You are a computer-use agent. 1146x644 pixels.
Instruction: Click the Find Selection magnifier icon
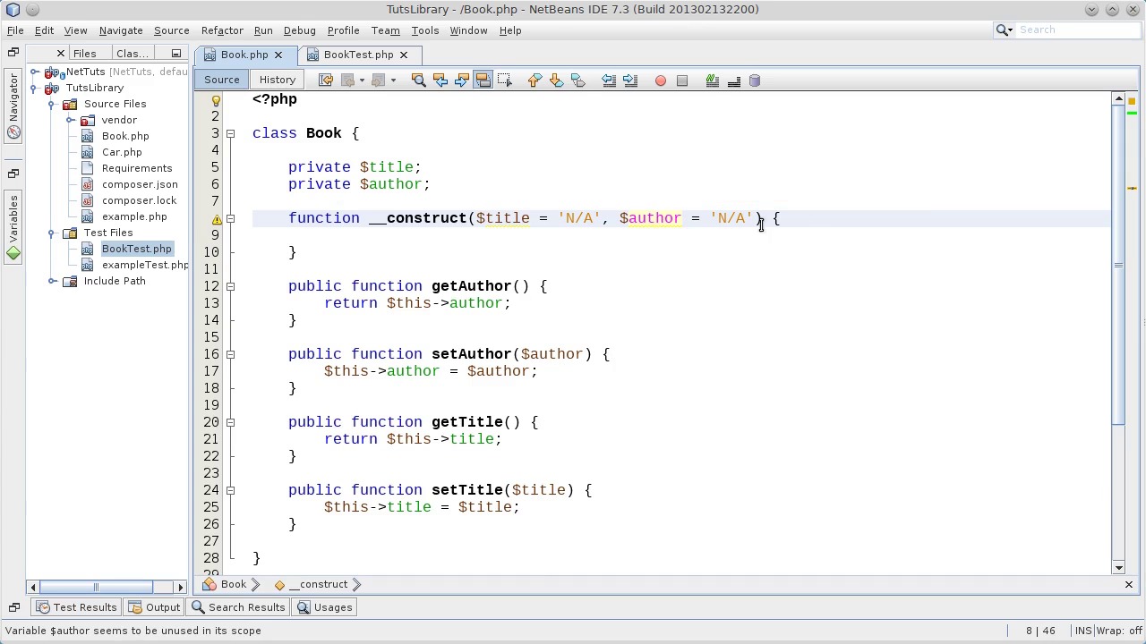pos(418,80)
